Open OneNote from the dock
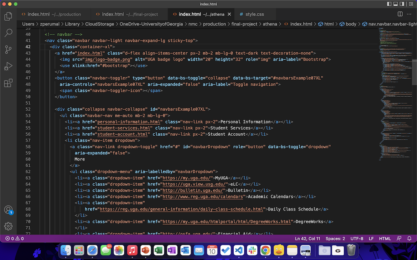417x260 pixels. click(x=172, y=250)
